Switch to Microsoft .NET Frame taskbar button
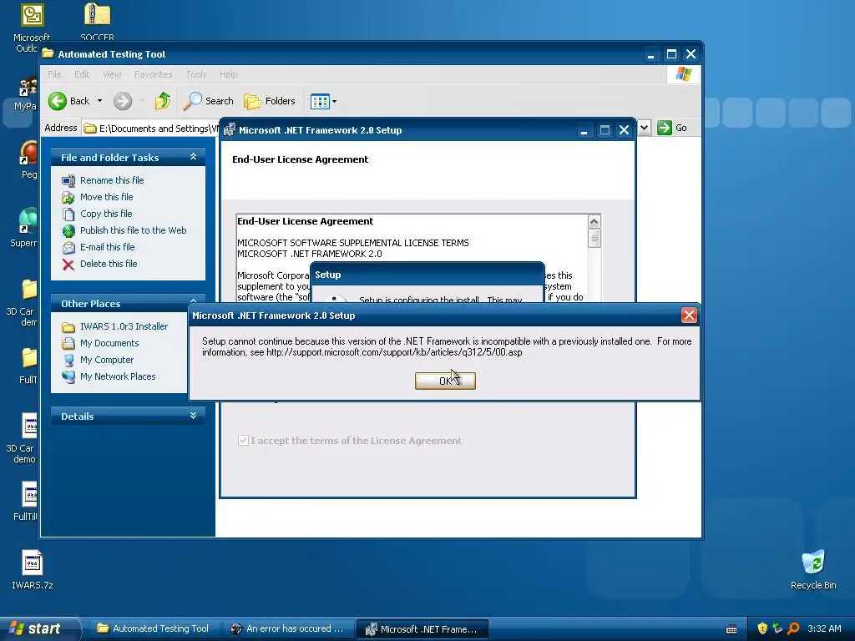Image resolution: width=855 pixels, height=641 pixels. 422,629
